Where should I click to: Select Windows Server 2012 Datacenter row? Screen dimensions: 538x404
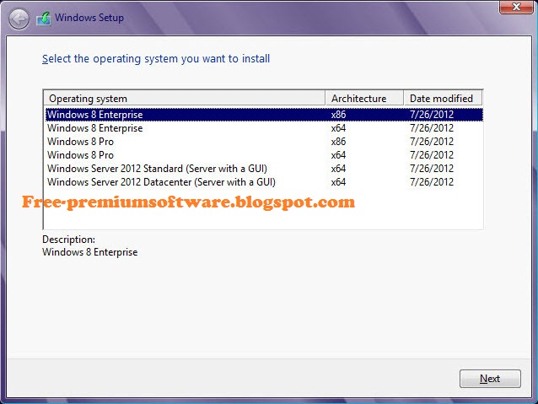264,182
